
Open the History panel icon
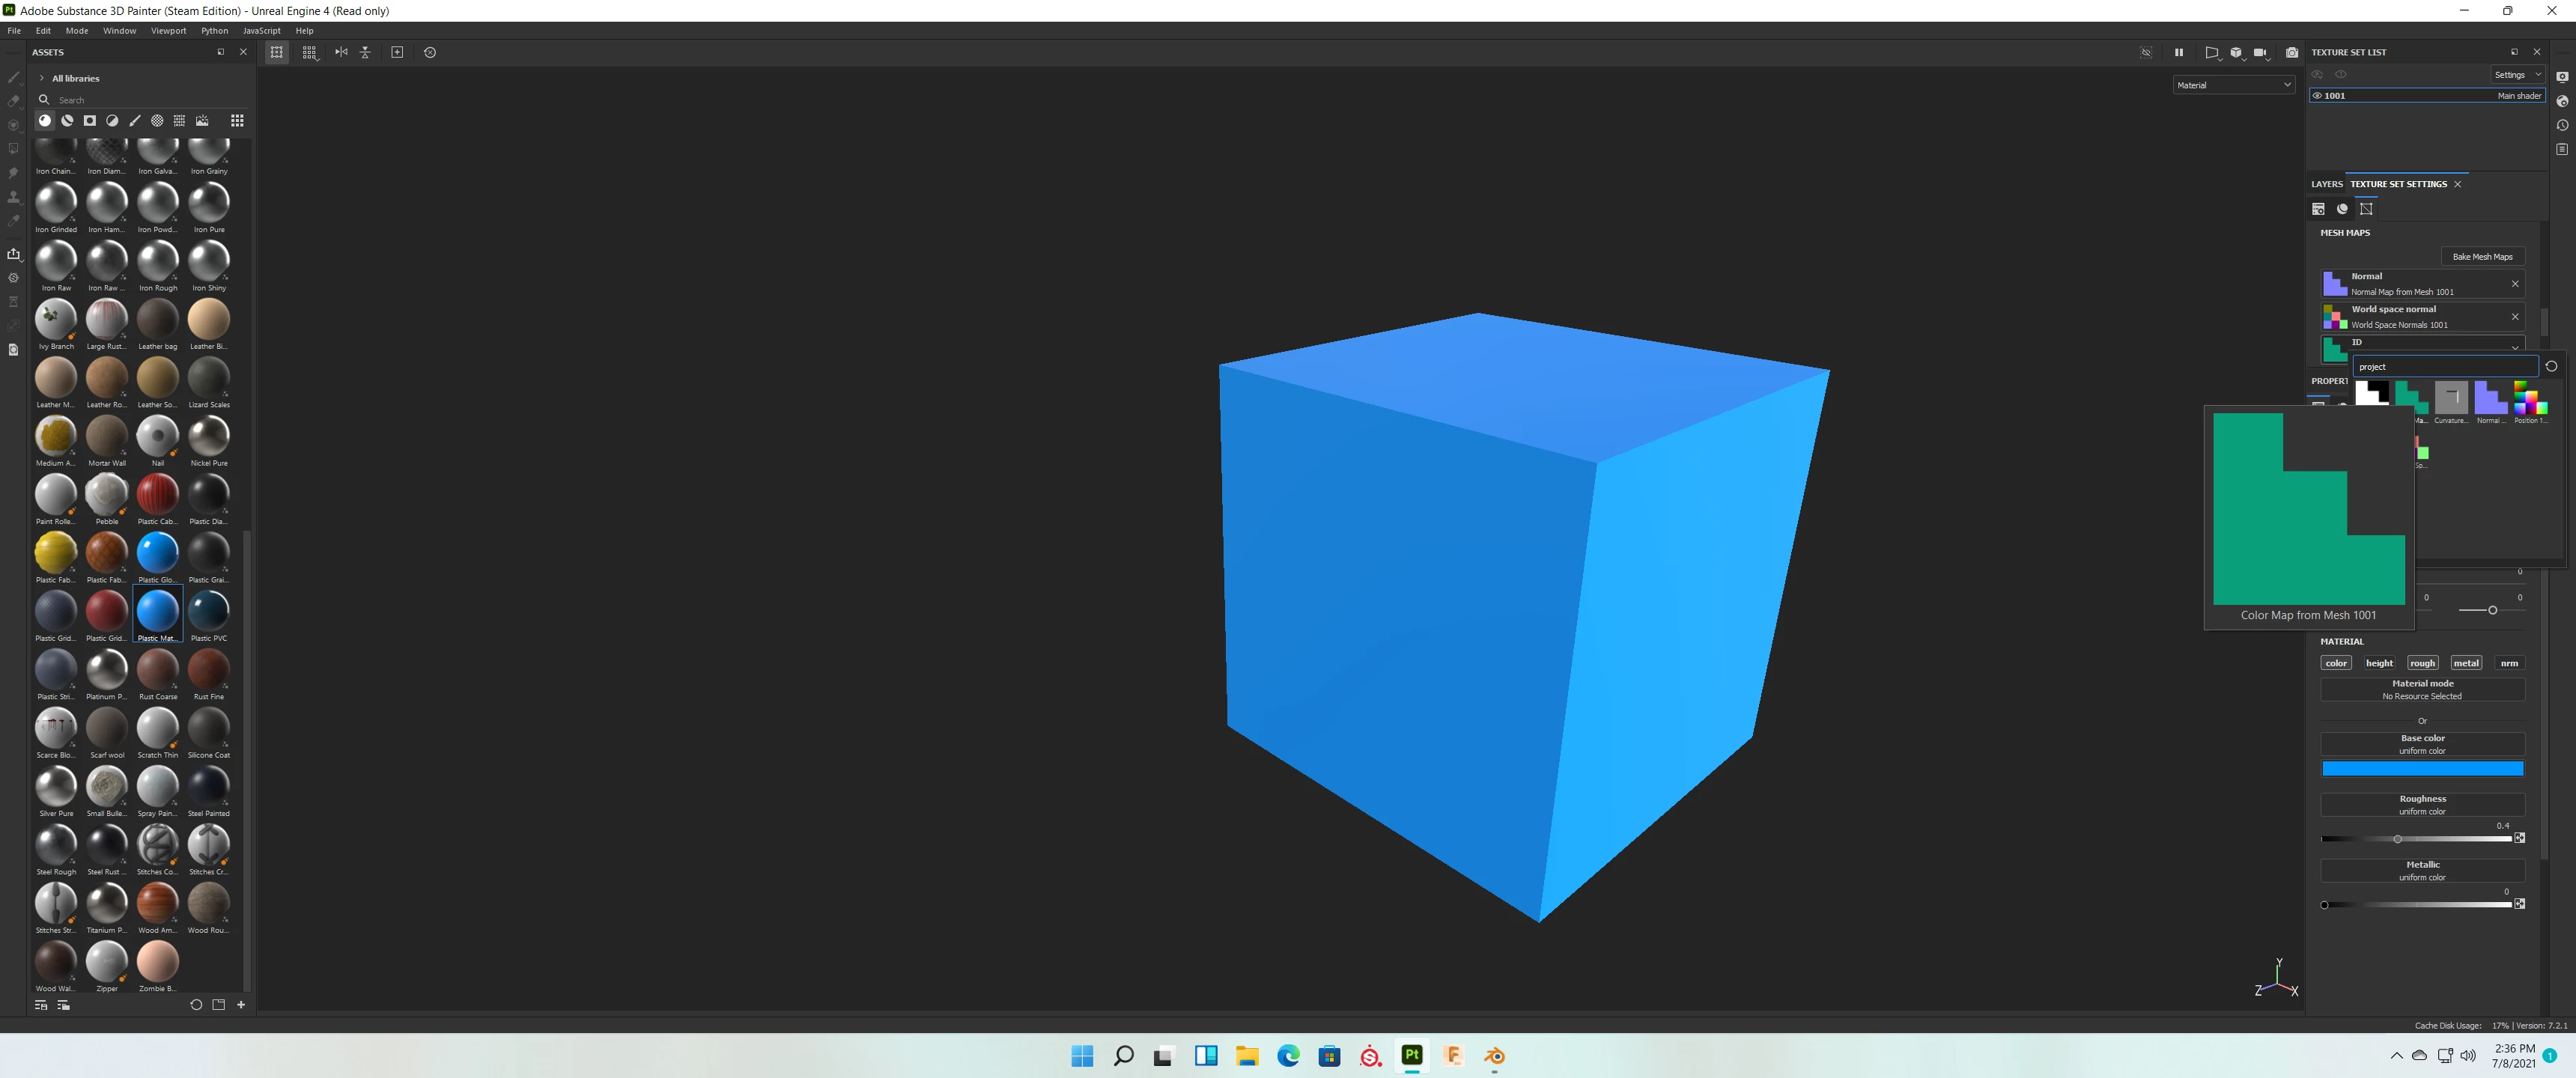point(2562,125)
